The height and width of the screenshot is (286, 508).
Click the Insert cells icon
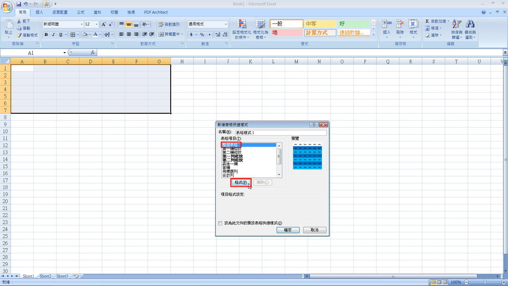pyautogui.click(x=386, y=24)
